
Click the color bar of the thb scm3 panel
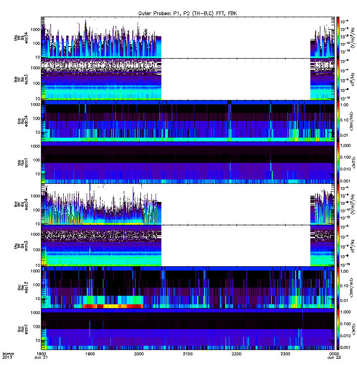(x=337, y=79)
